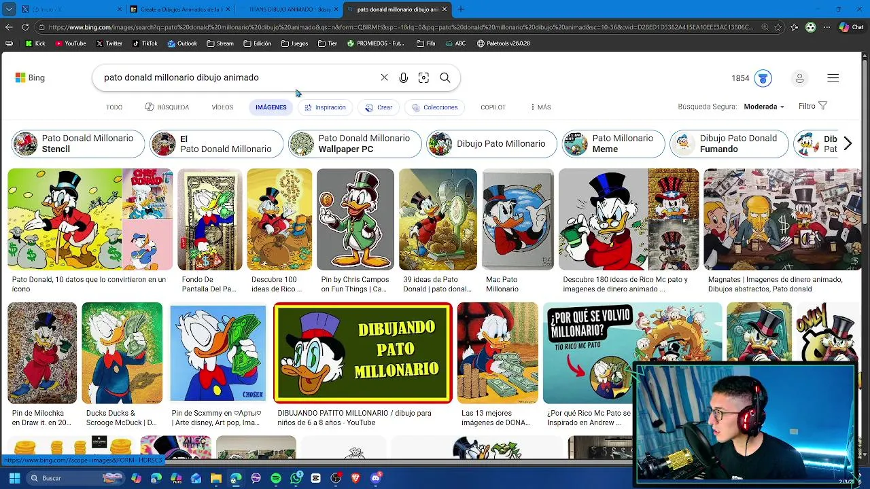Click the Bing search text field
The height and width of the screenshot is (489, 870).
pos(238,78)
